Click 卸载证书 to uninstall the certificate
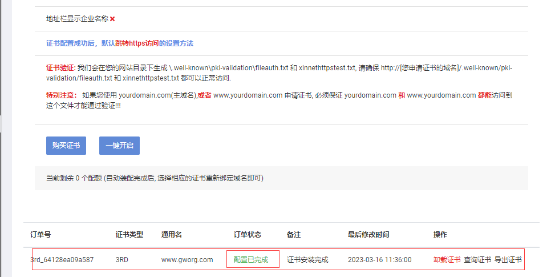The width and height of the screenshot is (551, 277). [447, 259]
